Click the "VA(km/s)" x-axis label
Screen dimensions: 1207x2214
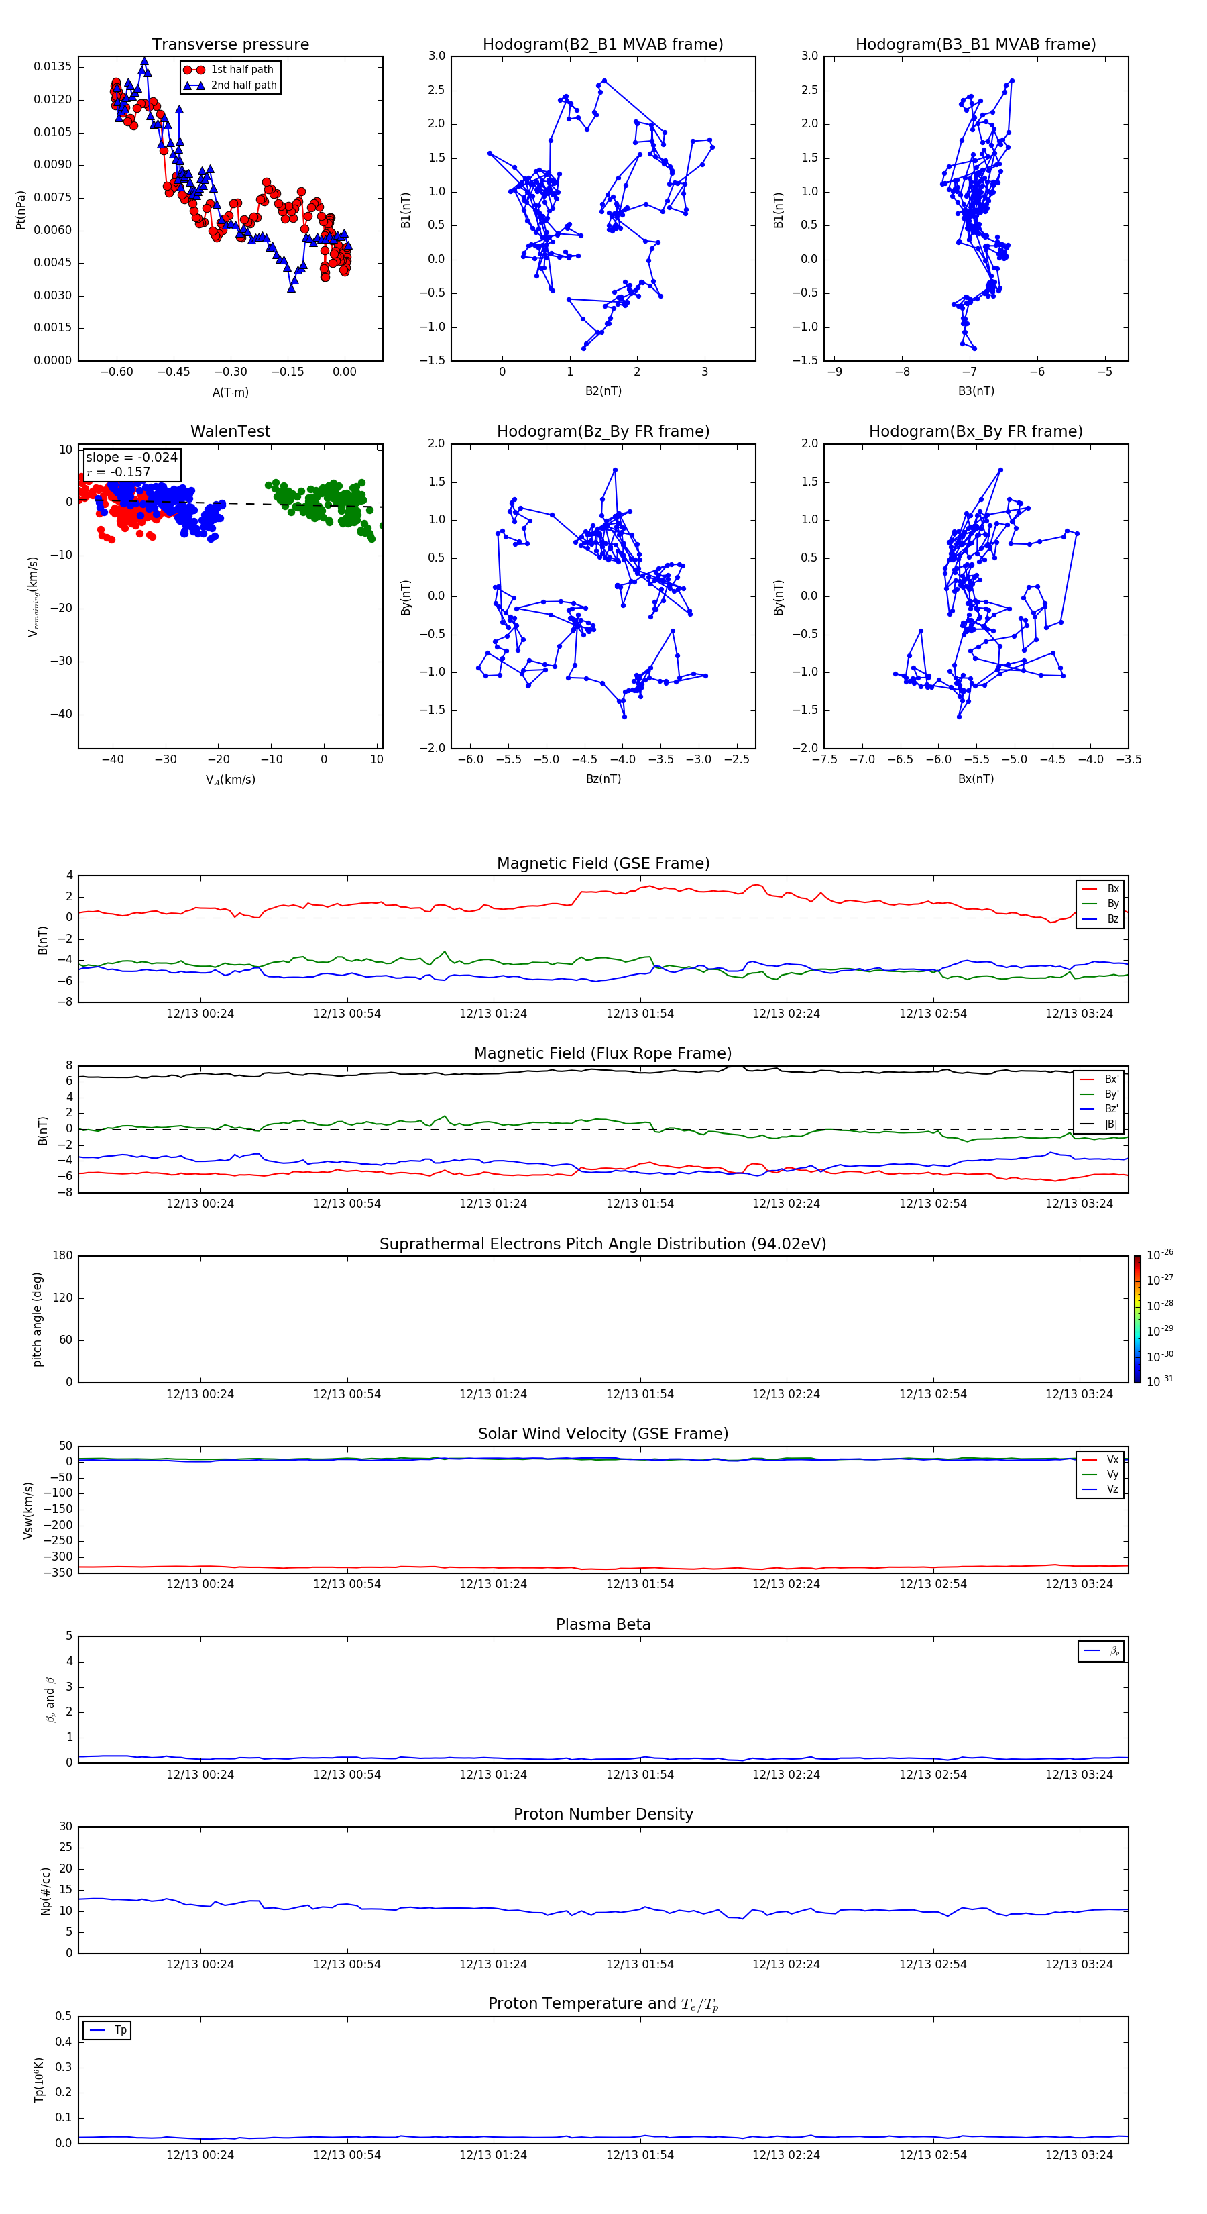point(230,780)
